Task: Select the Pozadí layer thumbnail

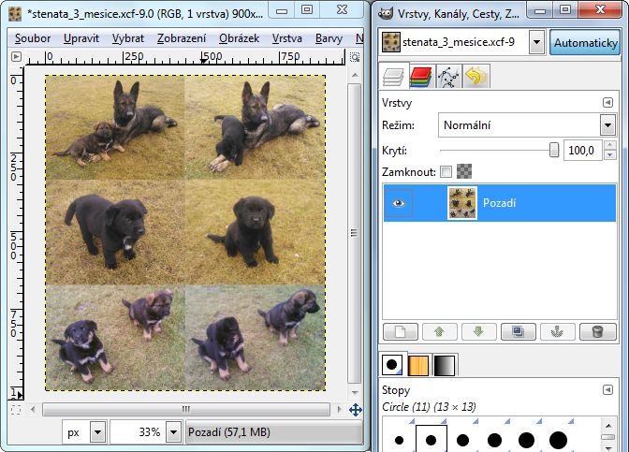Action: [462, 203]
